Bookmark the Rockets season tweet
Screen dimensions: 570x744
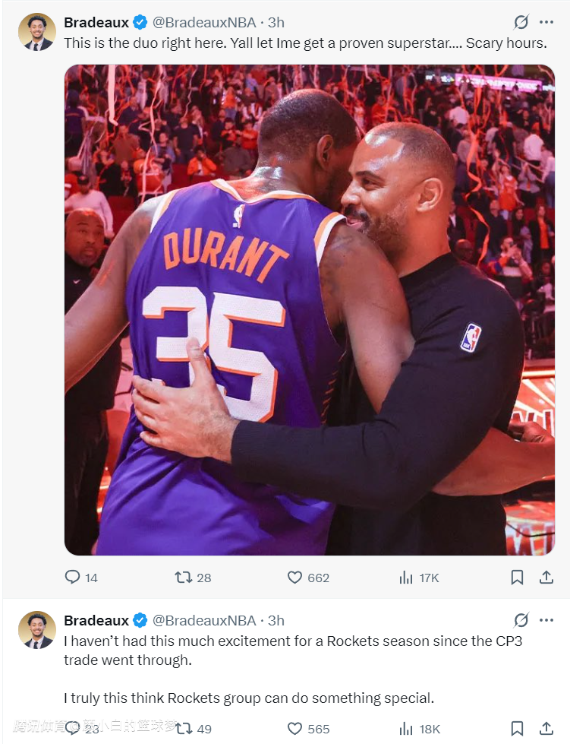click(517, 729)
